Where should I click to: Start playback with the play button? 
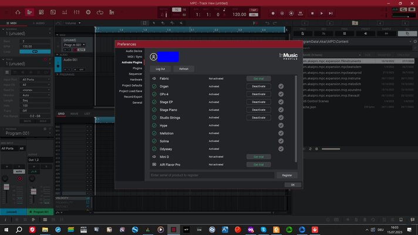(x=322, y=14)
